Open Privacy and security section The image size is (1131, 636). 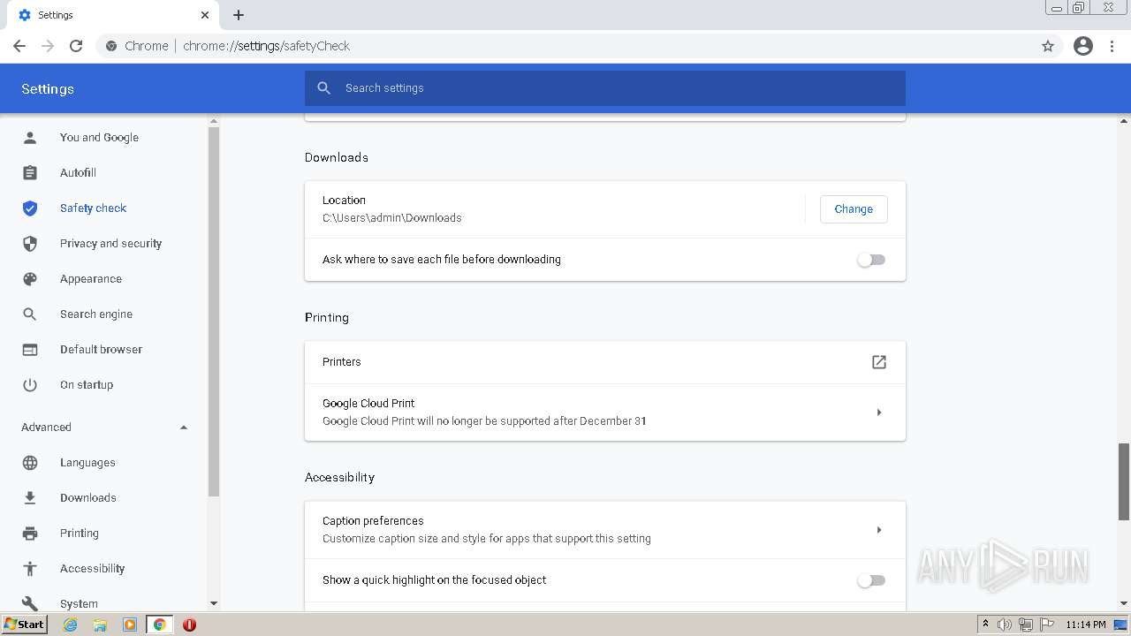[x=110, y=244]
